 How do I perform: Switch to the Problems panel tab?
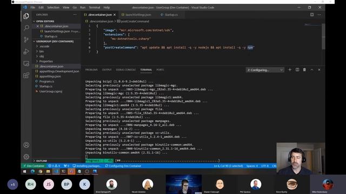91,70
